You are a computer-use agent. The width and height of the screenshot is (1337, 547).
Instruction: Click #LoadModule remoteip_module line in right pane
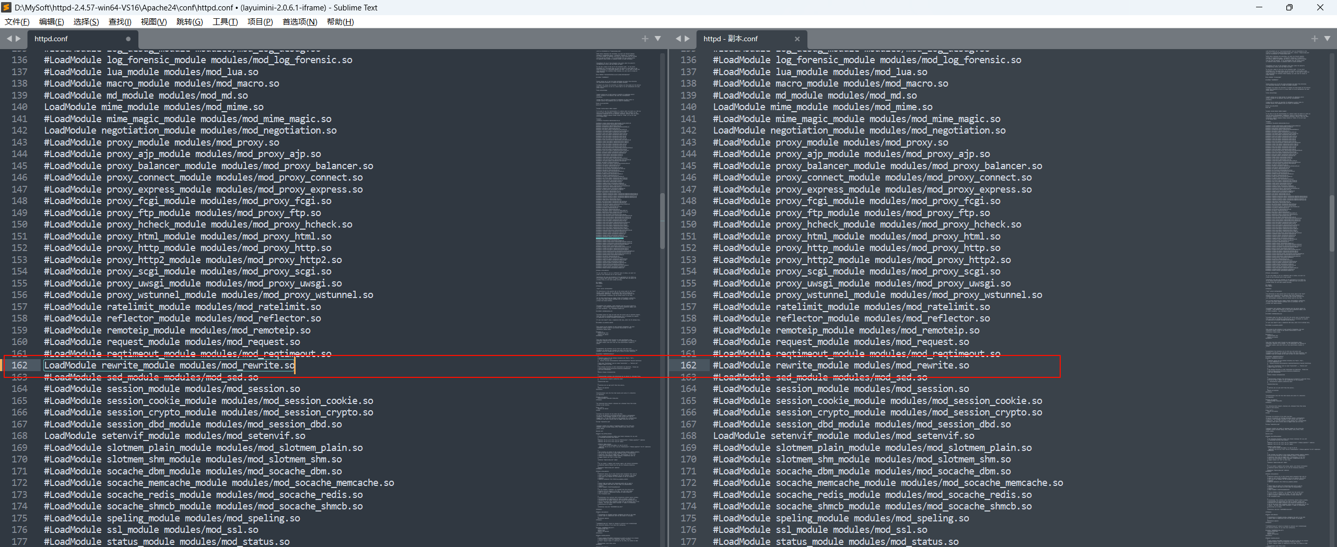(846, 330)
